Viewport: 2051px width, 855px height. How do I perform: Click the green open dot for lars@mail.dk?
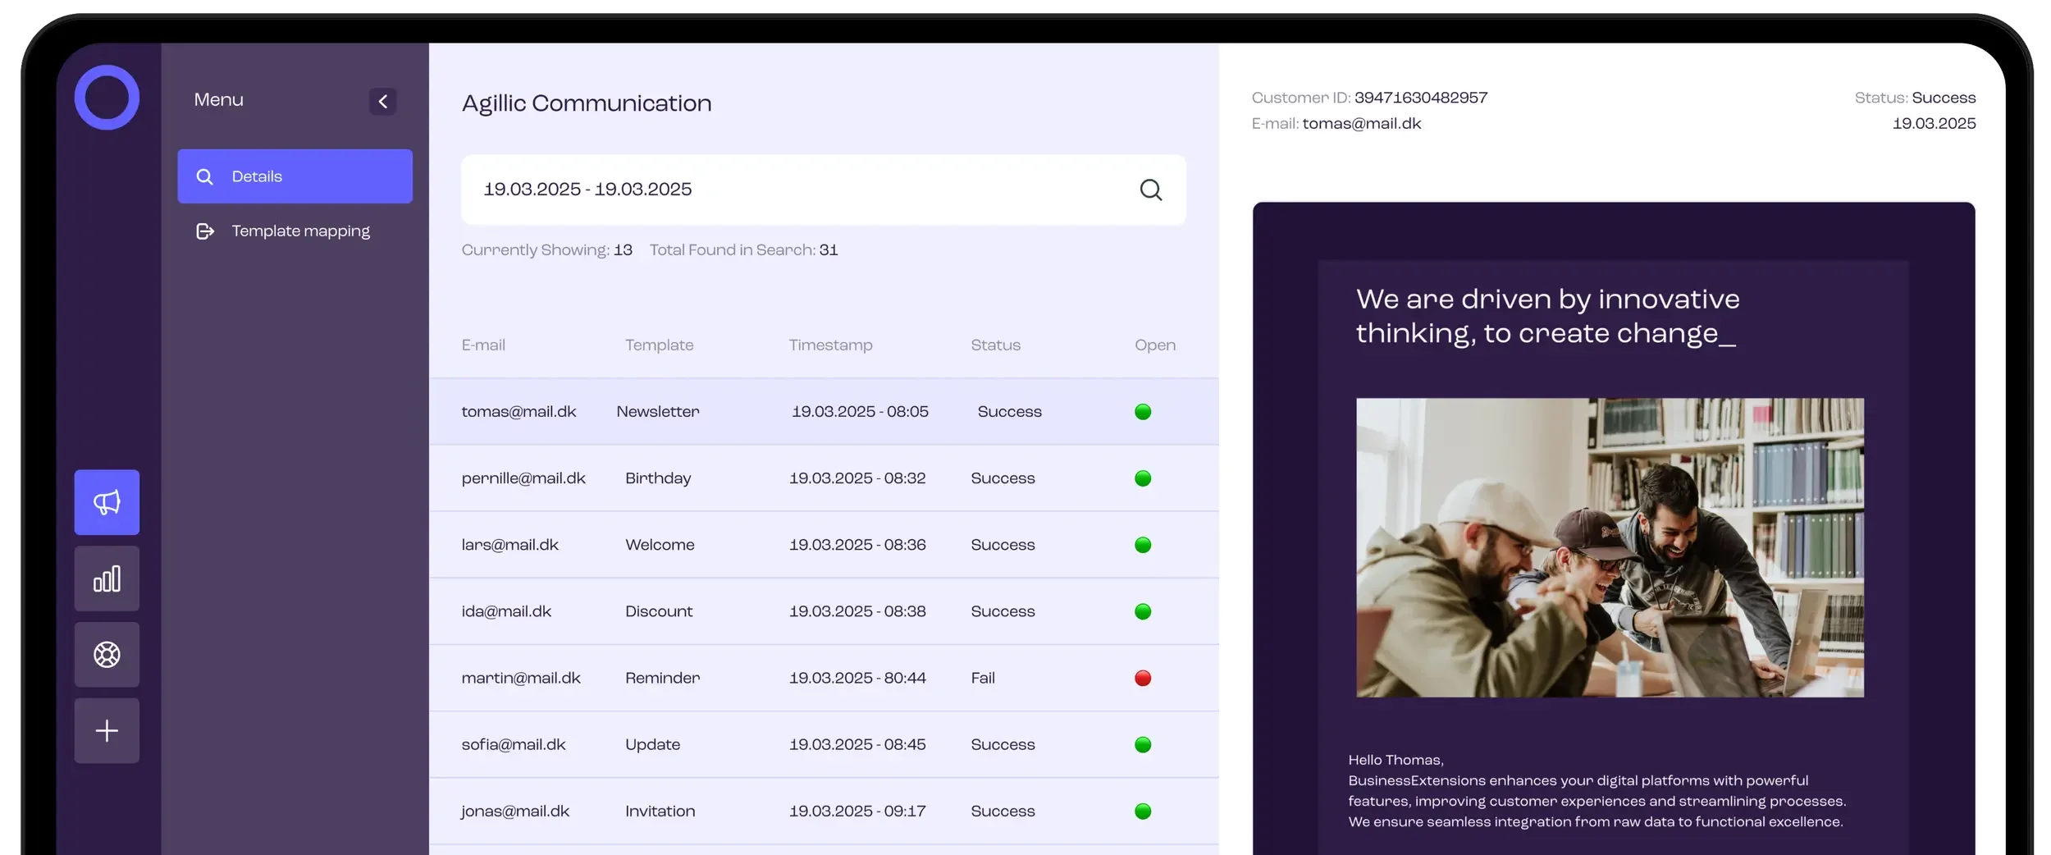(x=1143, y=545)
